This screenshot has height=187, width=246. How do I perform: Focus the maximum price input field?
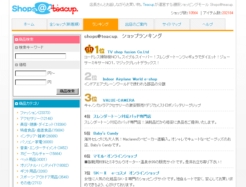pos(30,82)
